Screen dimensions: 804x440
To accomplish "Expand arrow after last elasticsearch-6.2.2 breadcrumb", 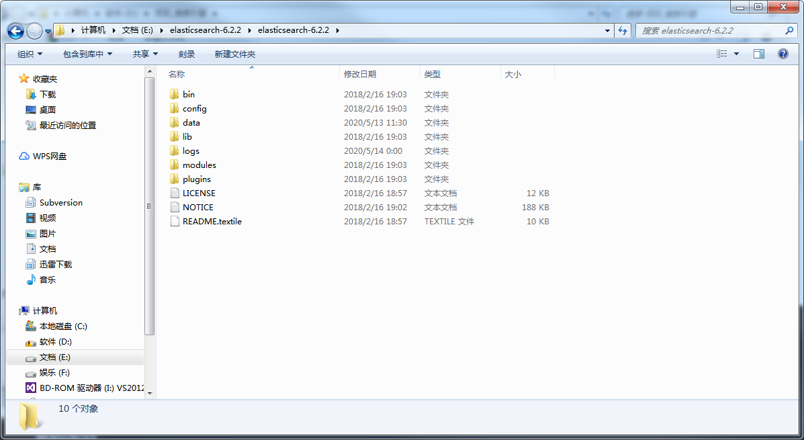I will tap(337, 30).
